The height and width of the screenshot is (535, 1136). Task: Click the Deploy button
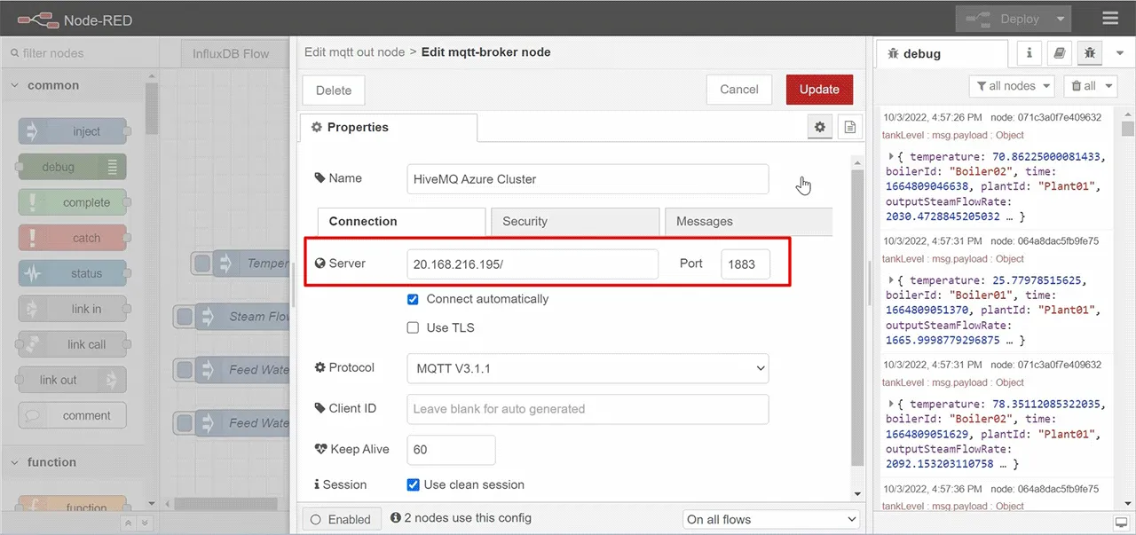pos(1004,19)
